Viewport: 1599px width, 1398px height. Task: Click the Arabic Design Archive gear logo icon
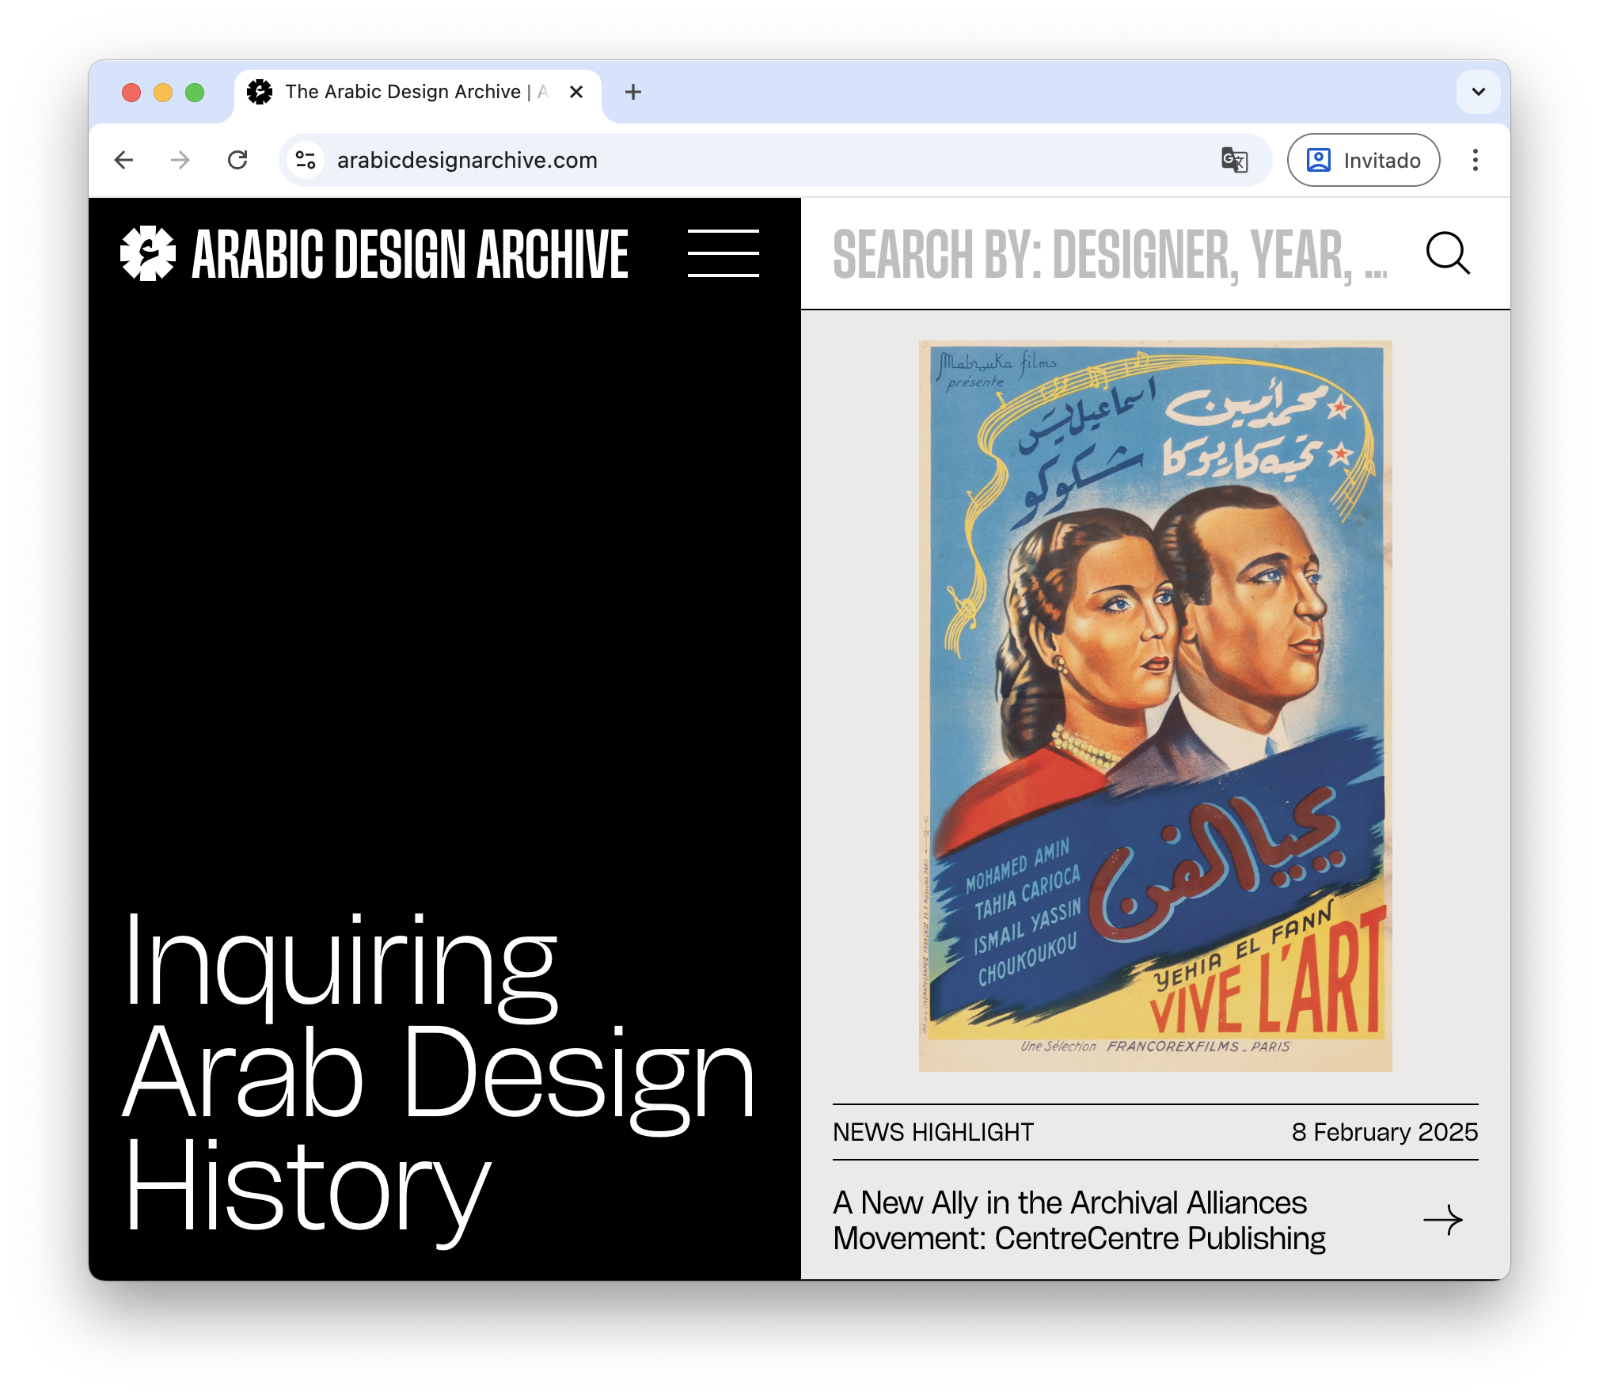(147, 254)
